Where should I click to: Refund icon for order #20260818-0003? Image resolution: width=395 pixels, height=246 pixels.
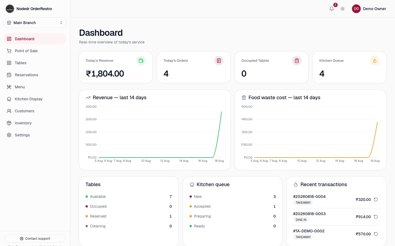pyautogui.click(x=376, y=217)
